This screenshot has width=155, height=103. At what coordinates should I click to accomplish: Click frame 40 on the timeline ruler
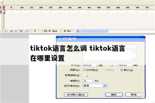tap(80, 7)
